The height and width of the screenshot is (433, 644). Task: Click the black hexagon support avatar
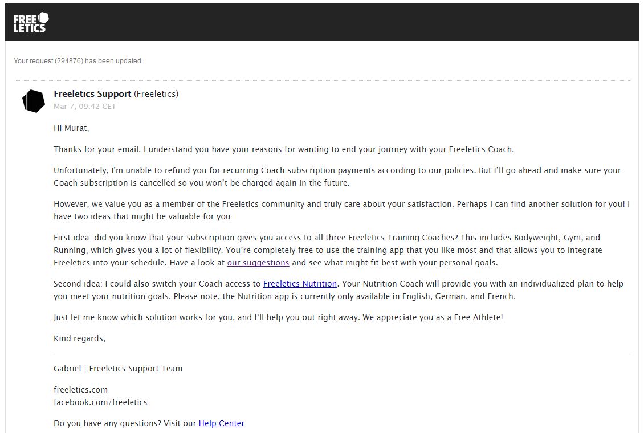tap(33, 101)
